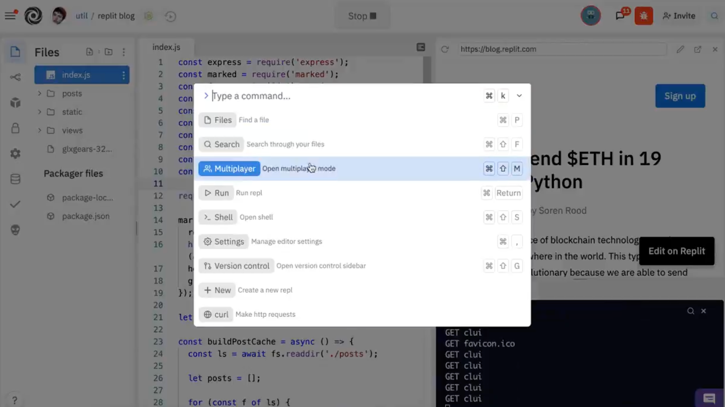Search within the console panel
725x407 pixels.
tap(691, 311)
